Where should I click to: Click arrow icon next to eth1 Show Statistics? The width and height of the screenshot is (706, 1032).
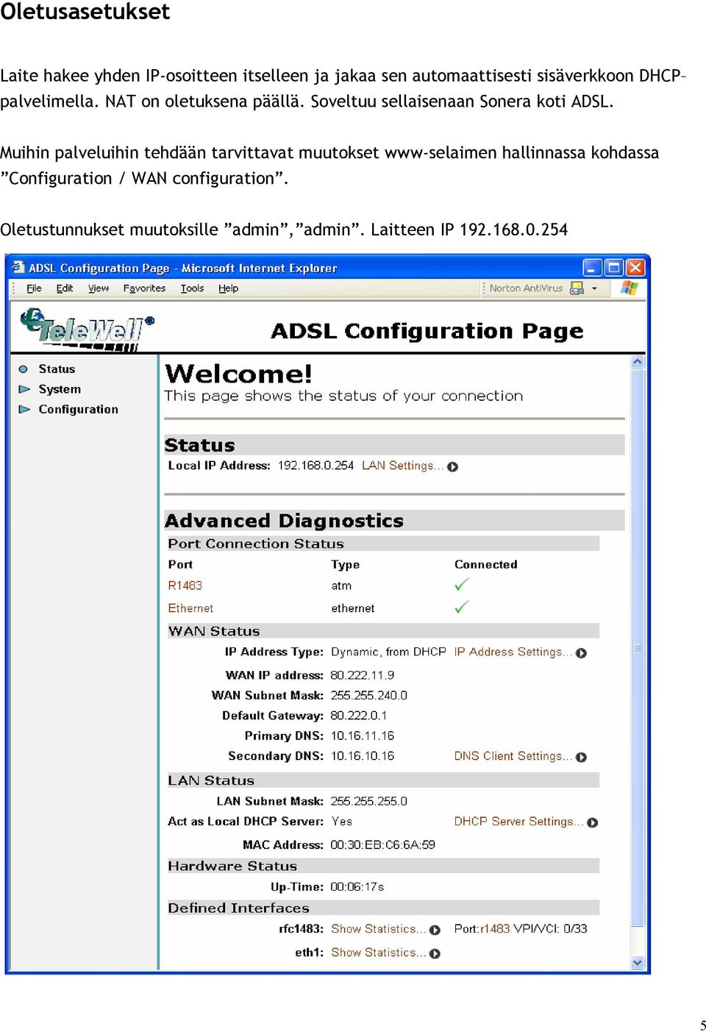point(435,954)
